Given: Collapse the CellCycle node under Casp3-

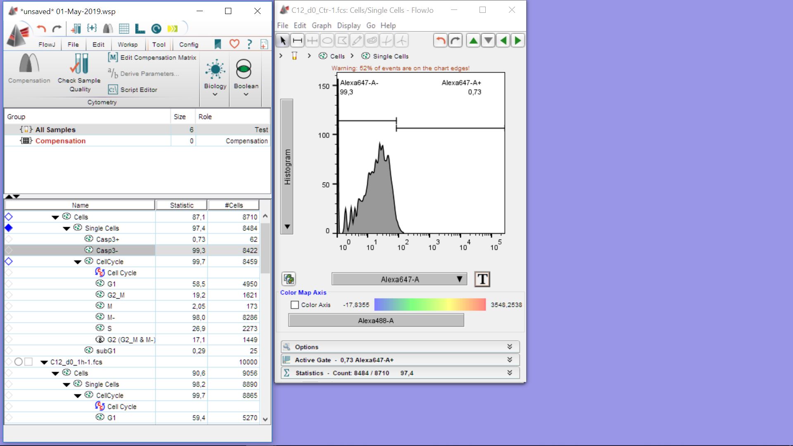Looking at the screenshot, I should pos(78,262).
